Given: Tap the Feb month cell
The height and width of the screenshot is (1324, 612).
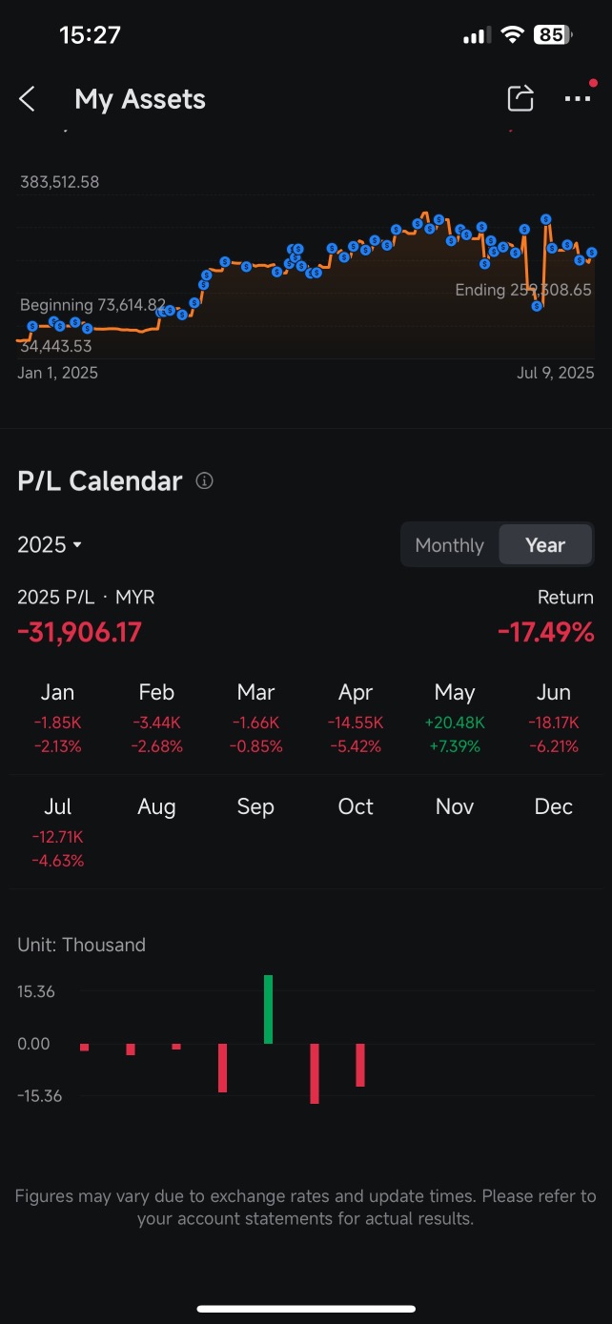Looking at the screenshot, I should pyautogui.click(x=156, y=718).
